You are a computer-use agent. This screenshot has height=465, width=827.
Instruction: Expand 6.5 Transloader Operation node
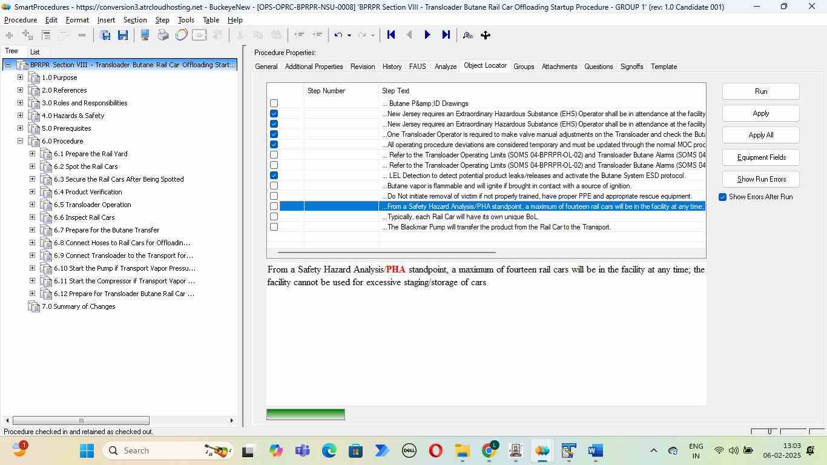(32, 205)
